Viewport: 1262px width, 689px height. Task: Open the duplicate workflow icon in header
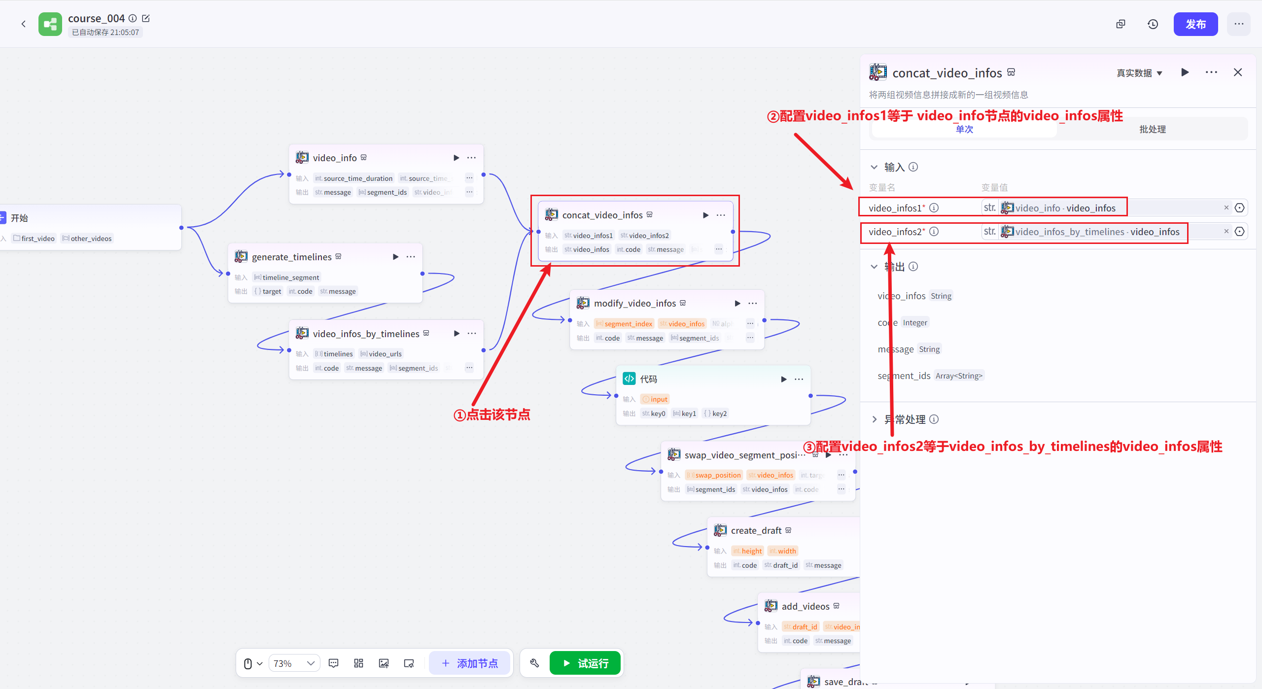1121,24
